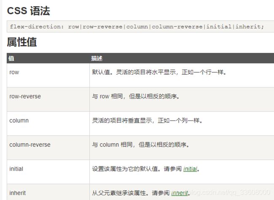The height and width of the screenshot is (200, 274).
Task: Select the 'column-reverse' value cell
Action: point(48,148)
